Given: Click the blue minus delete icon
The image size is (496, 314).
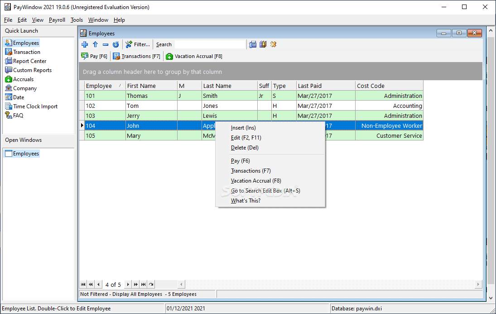Looking at the screenshot, I should (x=106, y=44).
